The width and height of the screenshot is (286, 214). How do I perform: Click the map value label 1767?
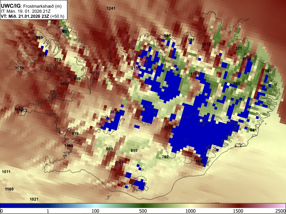[119, 163]
